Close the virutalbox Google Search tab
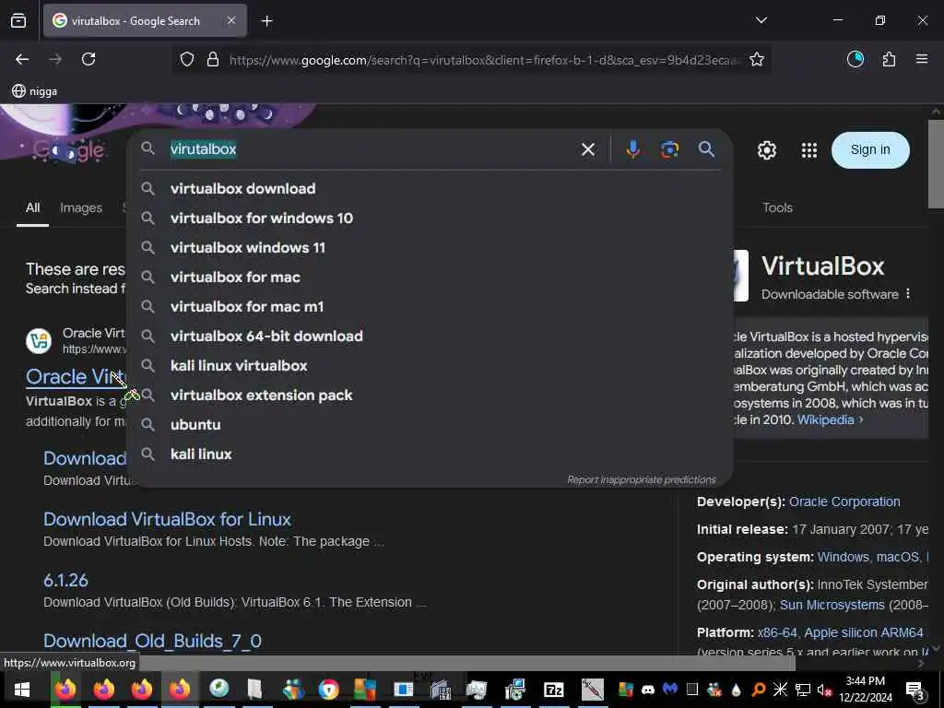The image size is (944, 708). (231, 20)
